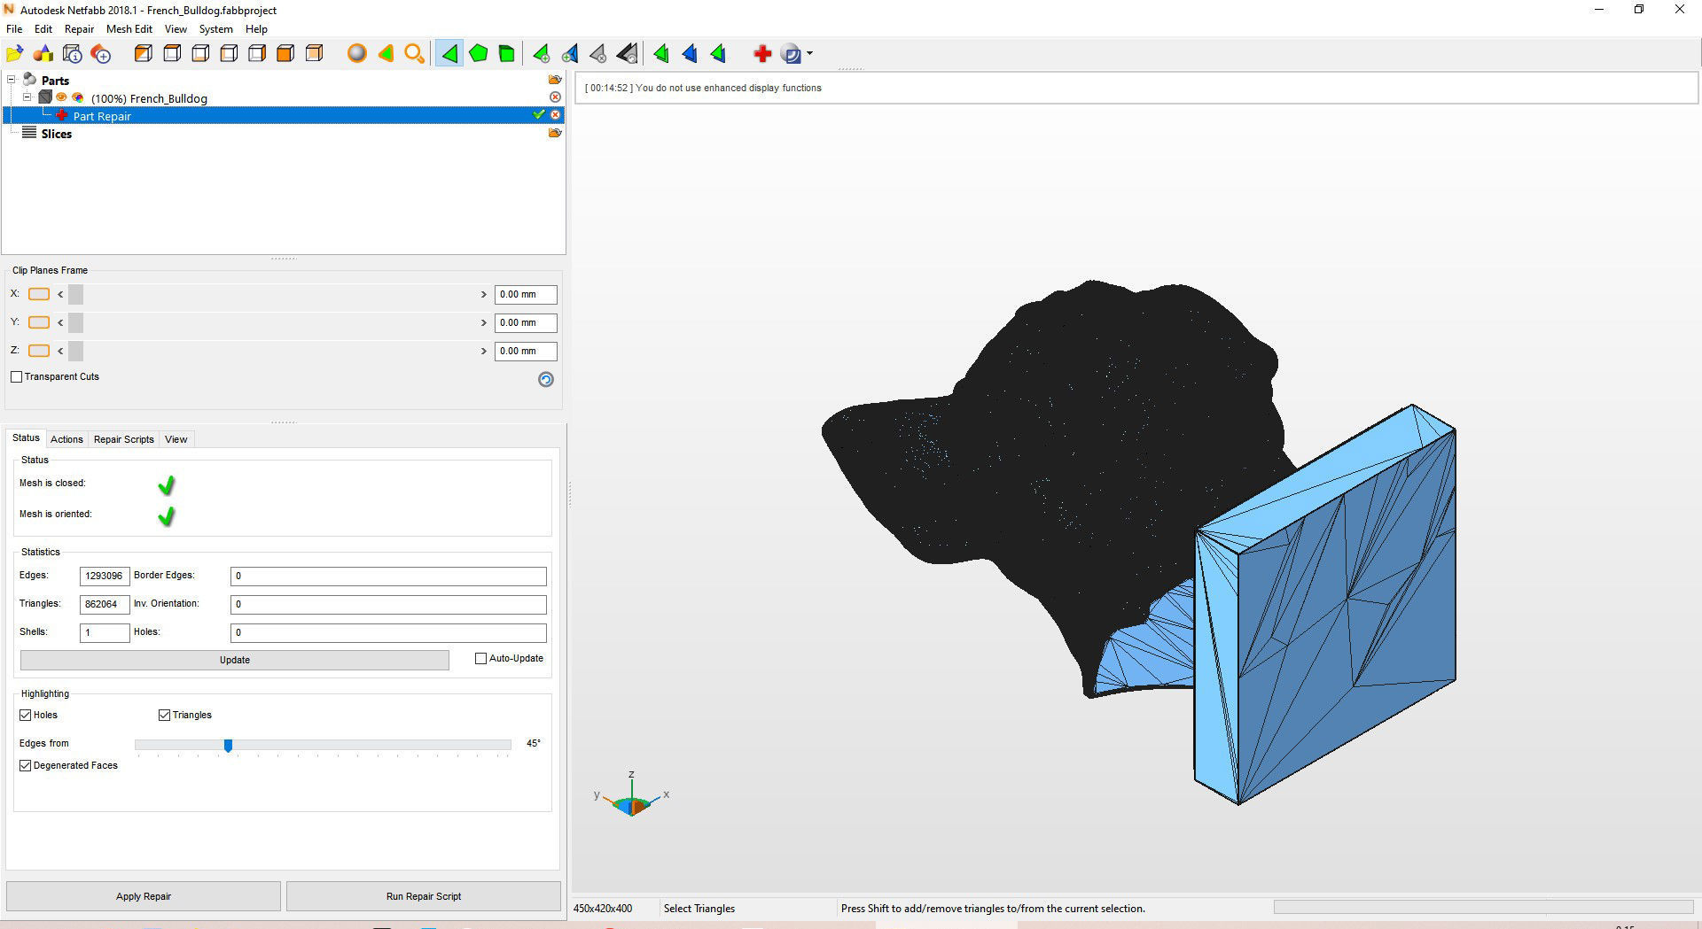Click the add primitive shapes toolbar icon
Viewport: 1702px width, 929px height.
pyautogui.click(x=43, y=54)
